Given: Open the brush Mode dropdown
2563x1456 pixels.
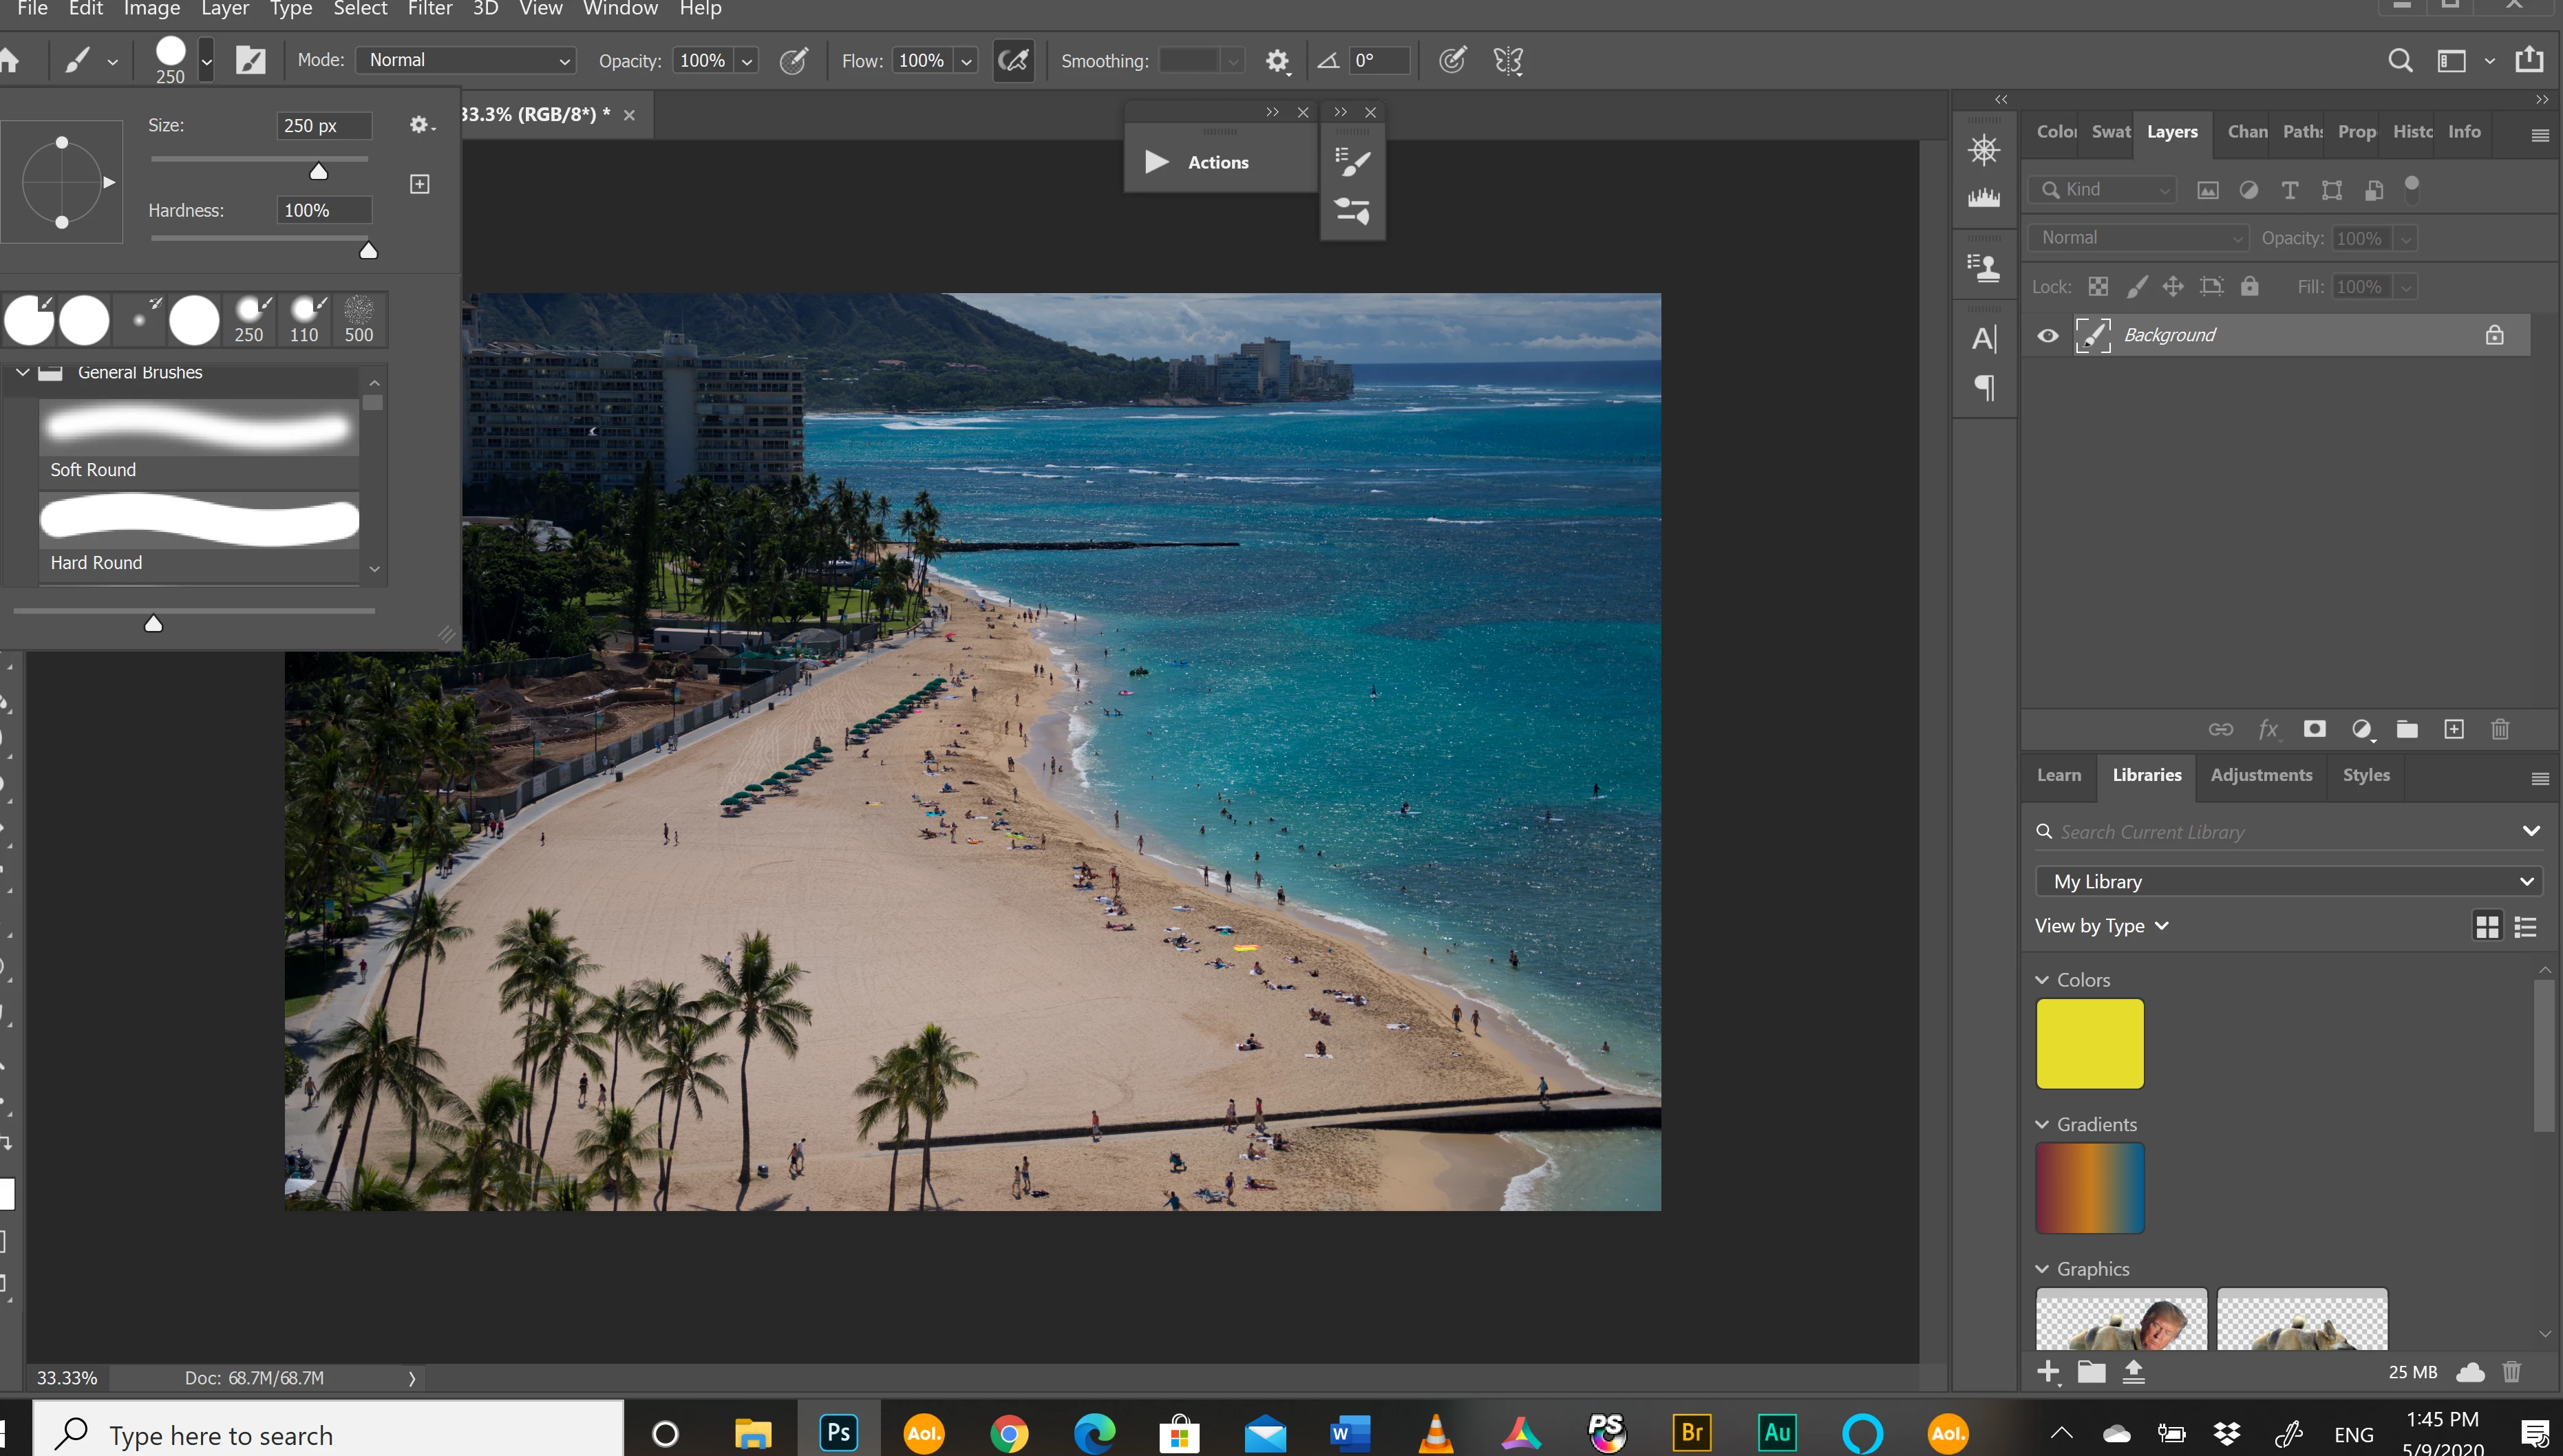Looking at the screenshot, I should pyautogui.click(x=466, y=60).
